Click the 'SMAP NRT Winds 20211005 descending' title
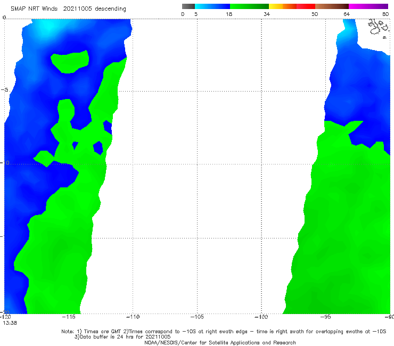This screenshot has height=346, width=394. [68, 9]
